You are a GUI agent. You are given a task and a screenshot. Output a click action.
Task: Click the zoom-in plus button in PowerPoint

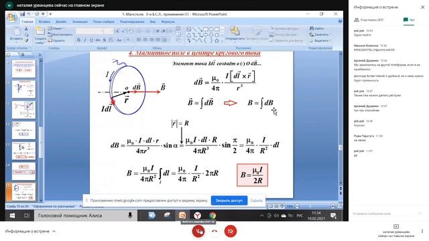click(x=332, y=206)
